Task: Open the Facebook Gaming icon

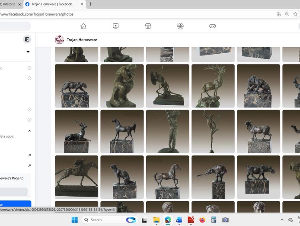Action: tap(213, 26)
